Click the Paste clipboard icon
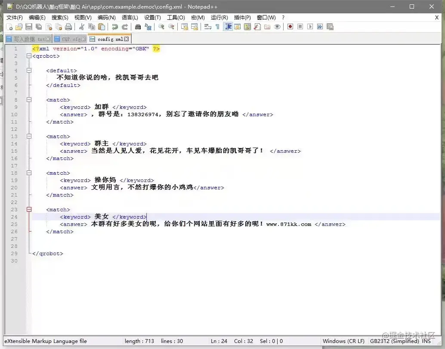The width and height of the screenshot is (445, 349). point(101,27)
